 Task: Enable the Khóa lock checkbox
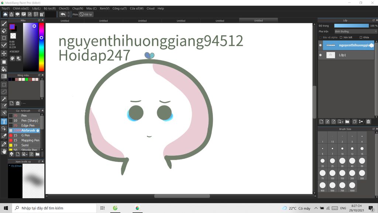[361, 37]
